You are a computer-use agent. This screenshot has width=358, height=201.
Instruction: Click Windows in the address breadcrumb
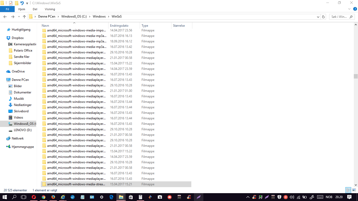pos(99,16)
